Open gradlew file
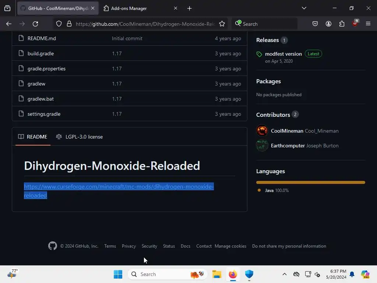 tap(36, 84)
